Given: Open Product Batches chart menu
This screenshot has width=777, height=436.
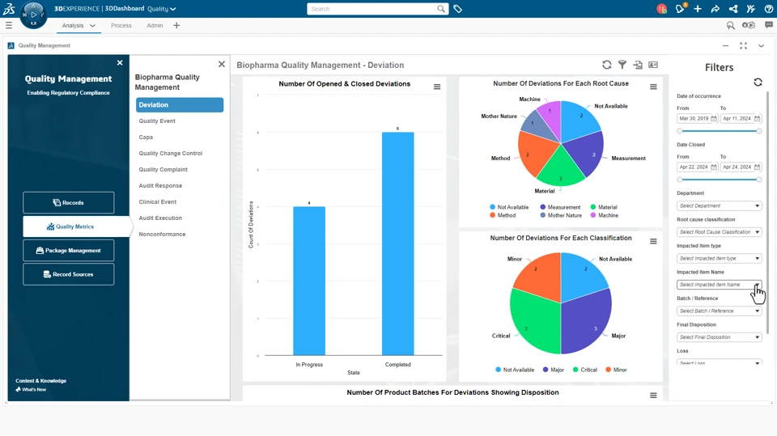Looking at the screenshot, I should tap(653, 396).
